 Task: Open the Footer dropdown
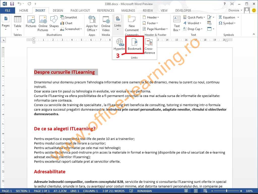click(150, 23)
